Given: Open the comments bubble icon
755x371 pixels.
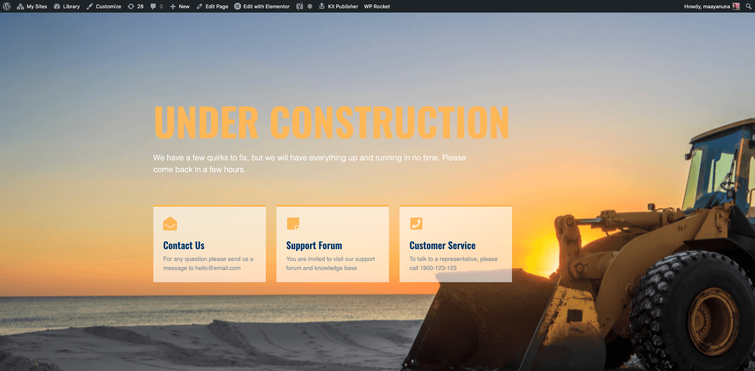Looking at the screenshot, I should pyautogui.click(x=157, y=6).
